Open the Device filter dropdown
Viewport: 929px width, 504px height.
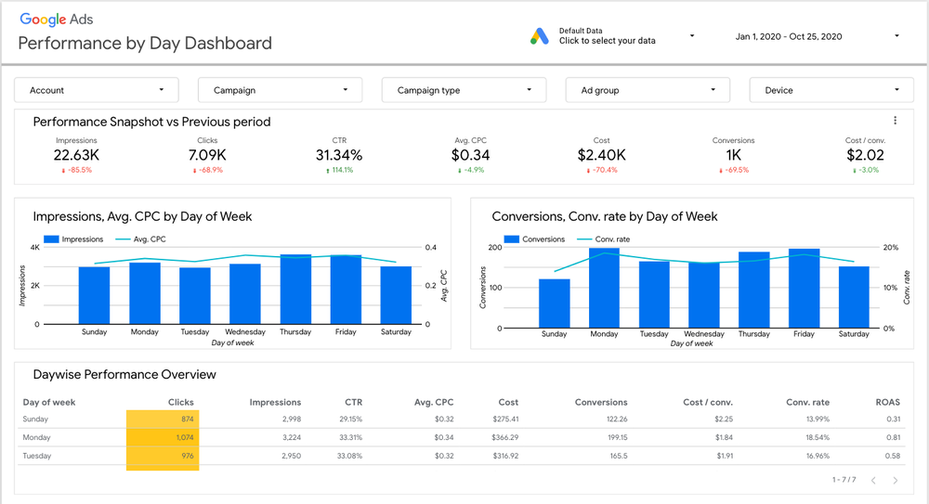(x=831, y=90)
